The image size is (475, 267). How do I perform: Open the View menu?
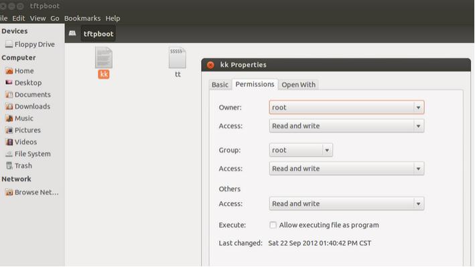[x=38, y=18]
